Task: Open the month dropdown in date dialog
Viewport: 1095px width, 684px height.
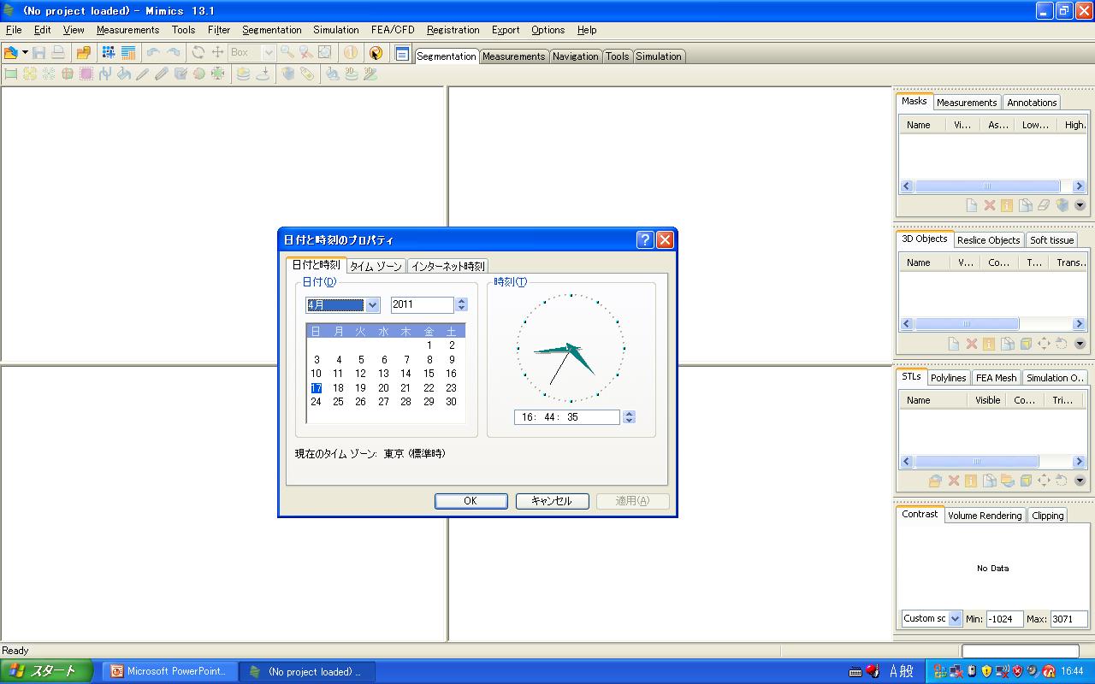Action: (x=372, y=305)
